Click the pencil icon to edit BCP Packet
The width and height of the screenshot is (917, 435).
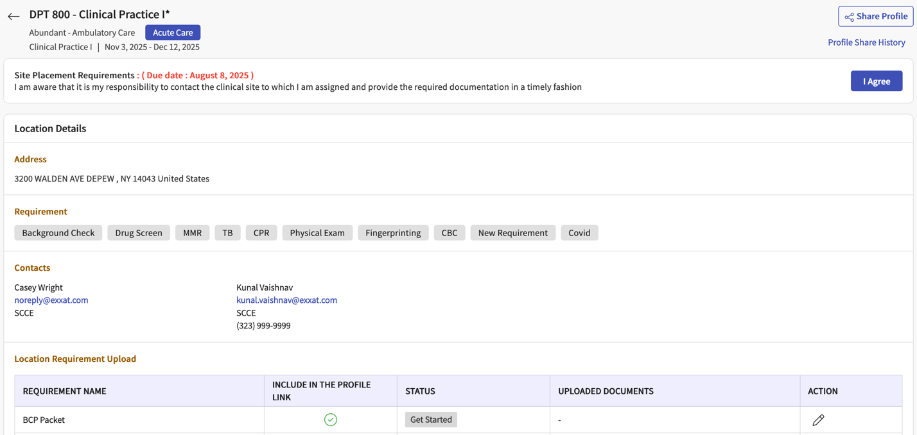click(818, 420)
